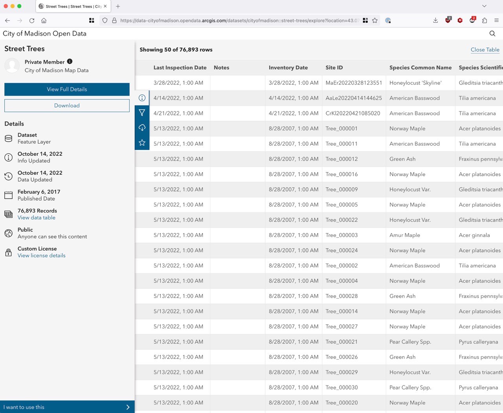Open View data table link

point(37,218)
